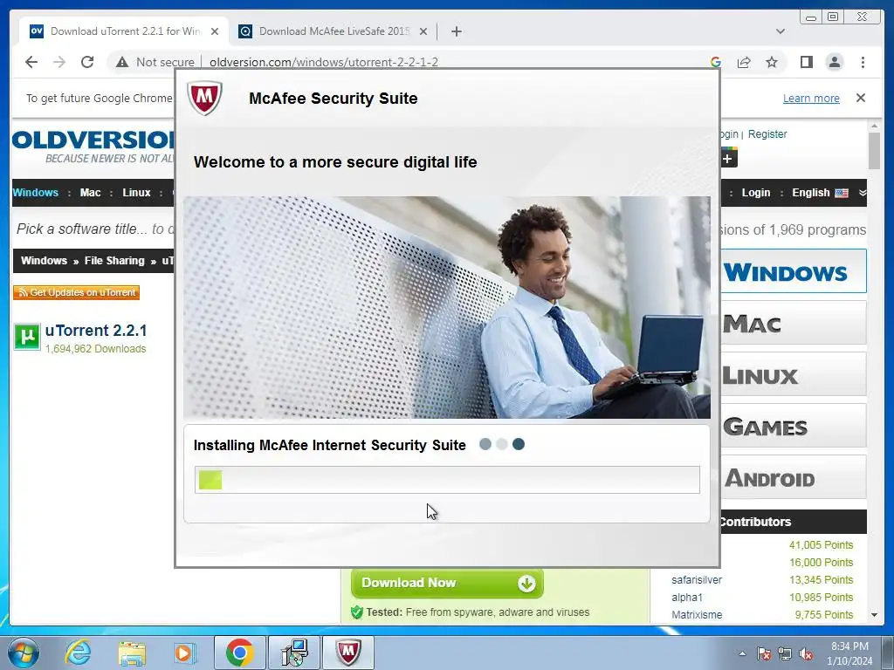
Task: Open the ANDROID category banner
Action: (x=793, y=477)
